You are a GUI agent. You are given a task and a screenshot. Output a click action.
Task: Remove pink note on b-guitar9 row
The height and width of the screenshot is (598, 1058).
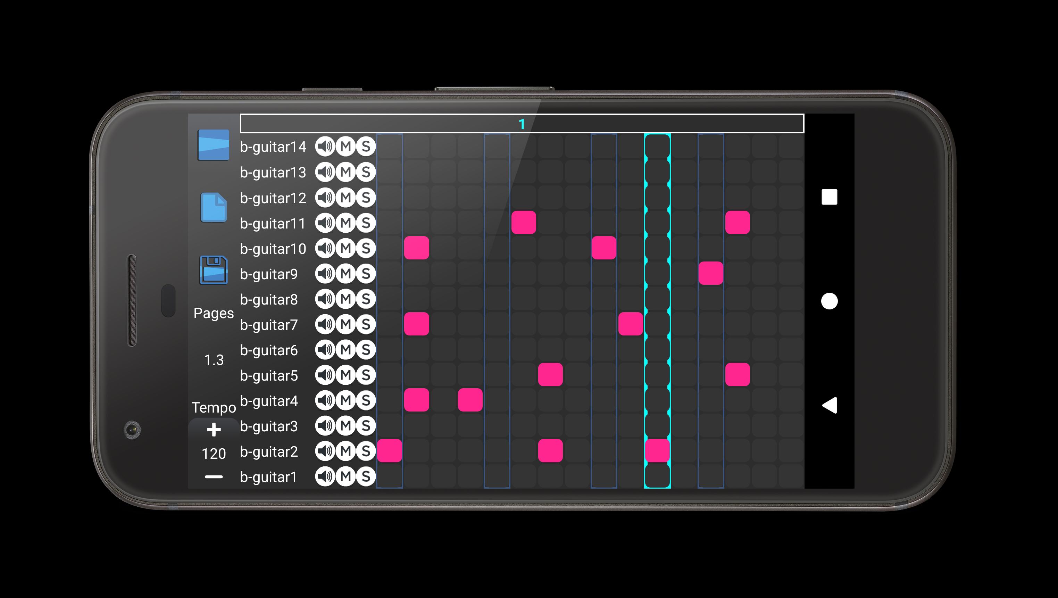[x=710, y=274]
